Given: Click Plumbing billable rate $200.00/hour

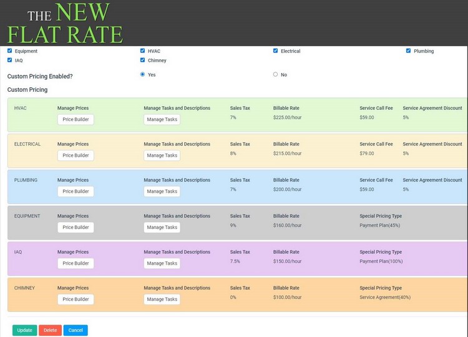Looking at the screenshot, I should (287, 190).
